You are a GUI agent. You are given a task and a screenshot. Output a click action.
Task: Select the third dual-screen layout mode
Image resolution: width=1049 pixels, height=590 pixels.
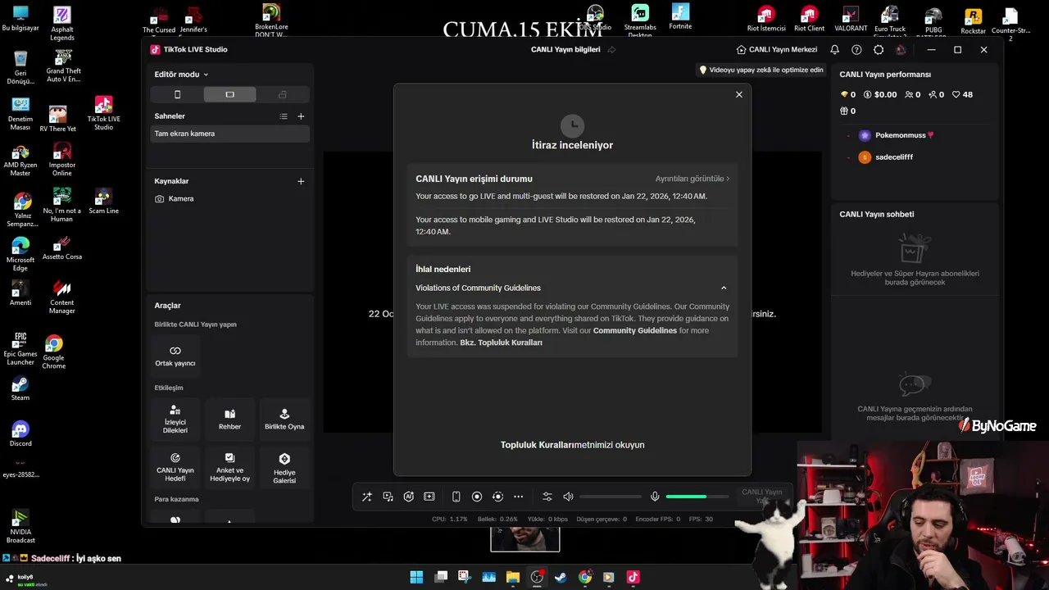point(282,94)
